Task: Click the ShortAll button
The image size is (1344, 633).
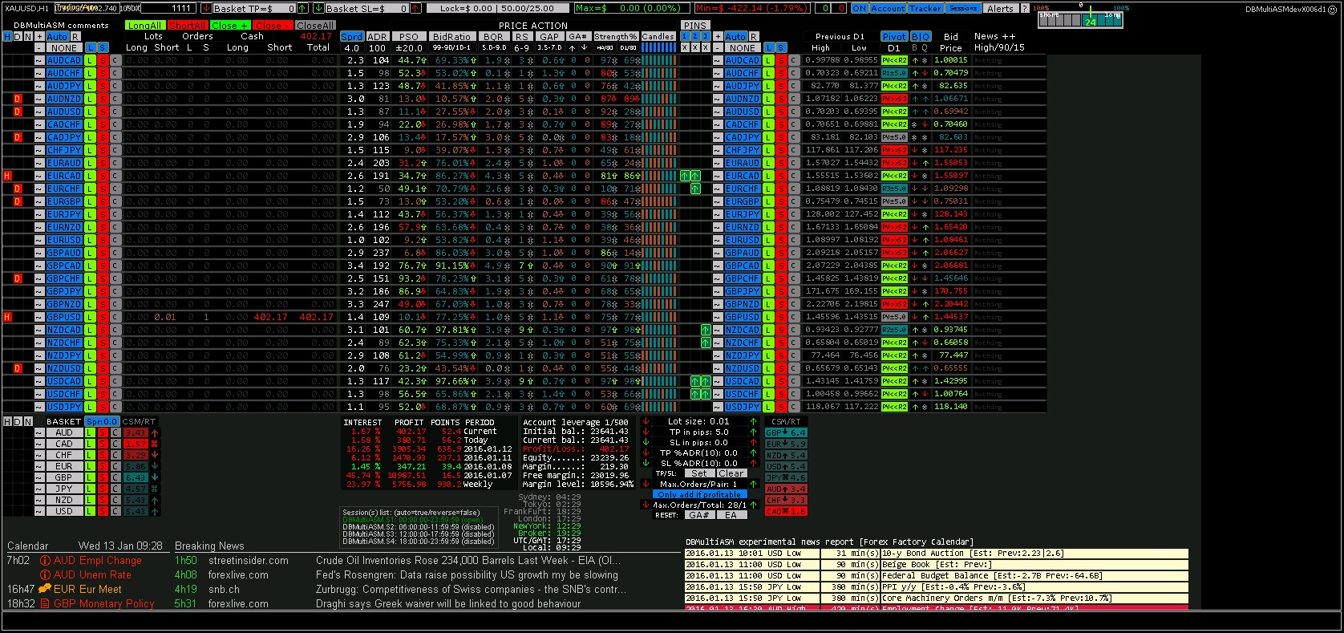Action: pyautogui.click(x=187, y=26)
